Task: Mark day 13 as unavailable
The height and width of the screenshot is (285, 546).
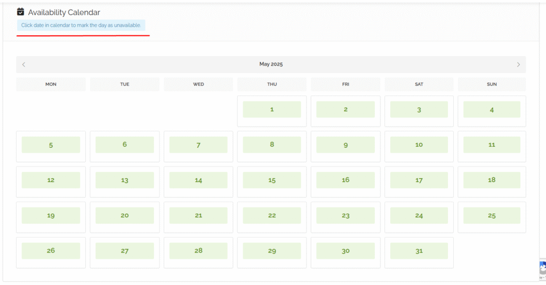Action: point(124,180)
